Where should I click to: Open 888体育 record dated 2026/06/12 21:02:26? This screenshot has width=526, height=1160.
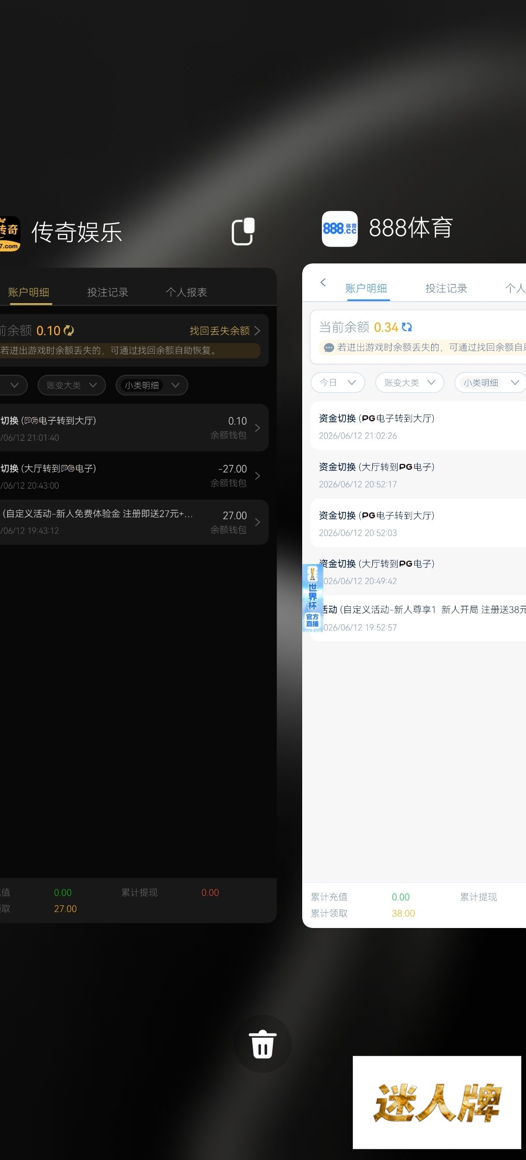coord(418,426)
